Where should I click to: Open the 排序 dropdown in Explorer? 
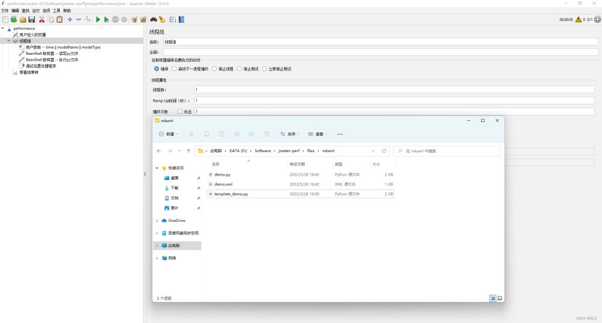tap(290, 134)
